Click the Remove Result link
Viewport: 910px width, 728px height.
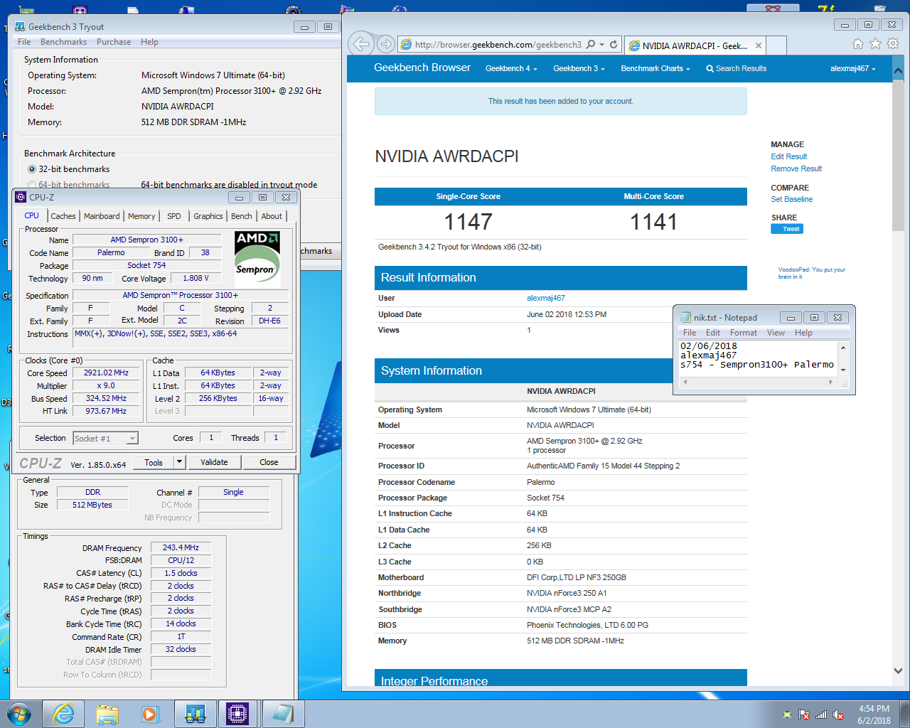pyautogui.click(x=796, y=168)
